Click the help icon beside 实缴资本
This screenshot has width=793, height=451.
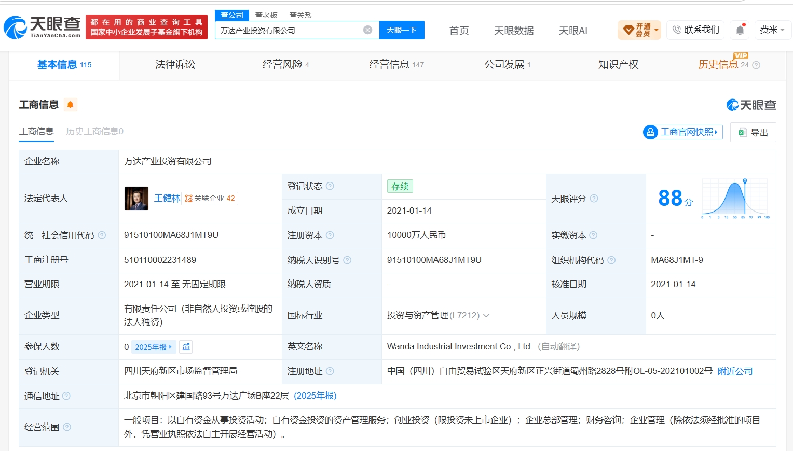[x=594, y=235]
